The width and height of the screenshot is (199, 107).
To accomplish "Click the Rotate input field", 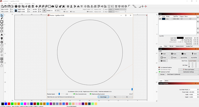I will [52, 11].
